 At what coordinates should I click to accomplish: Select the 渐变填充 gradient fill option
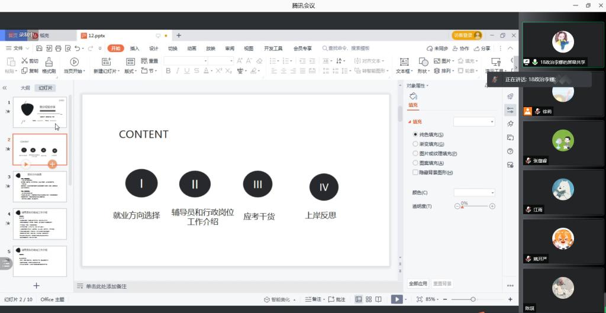point(415,144)
